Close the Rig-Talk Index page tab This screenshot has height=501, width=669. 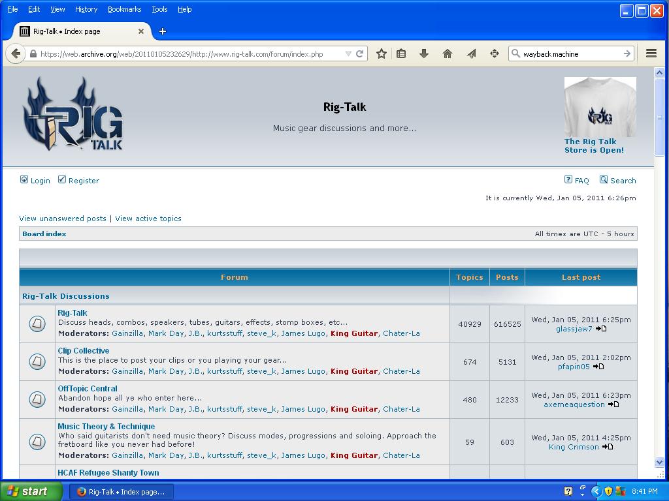(x=141, y=31)
